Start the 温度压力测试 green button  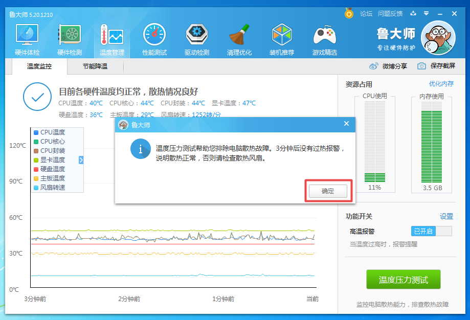[403, 280]
